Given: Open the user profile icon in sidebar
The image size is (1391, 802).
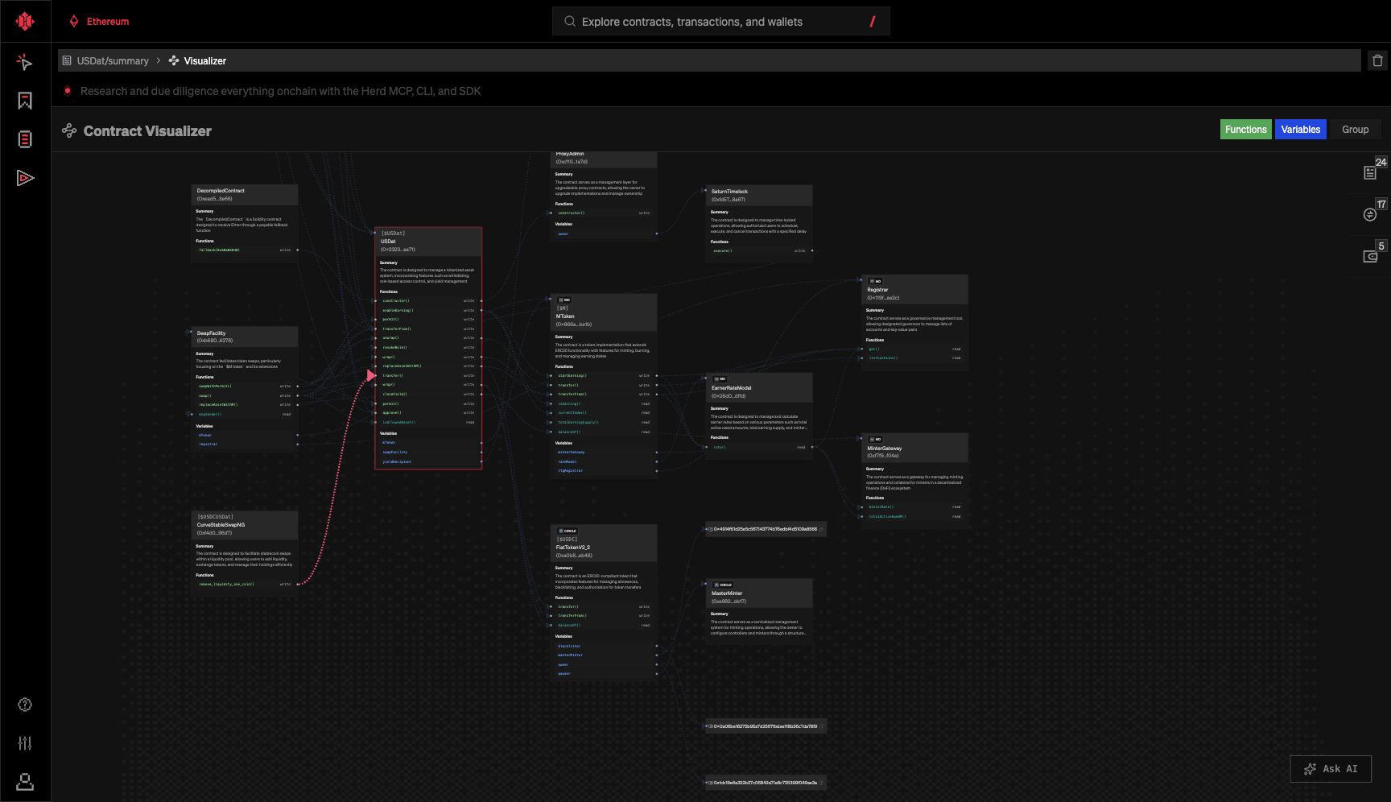Looking at the screenshot, I should click(x=25, y=782).
